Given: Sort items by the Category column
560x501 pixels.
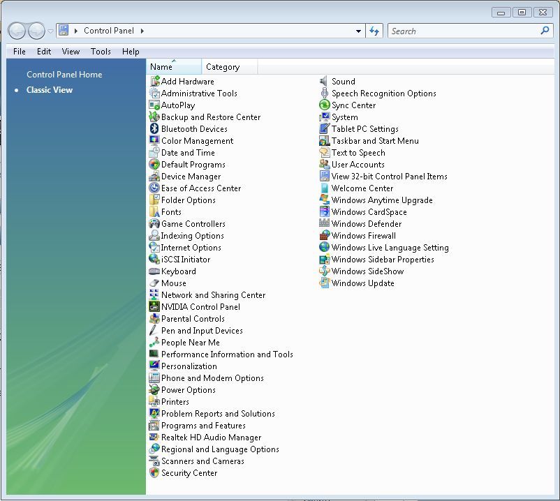Looking at the screenshot, I should click(230, 67).
